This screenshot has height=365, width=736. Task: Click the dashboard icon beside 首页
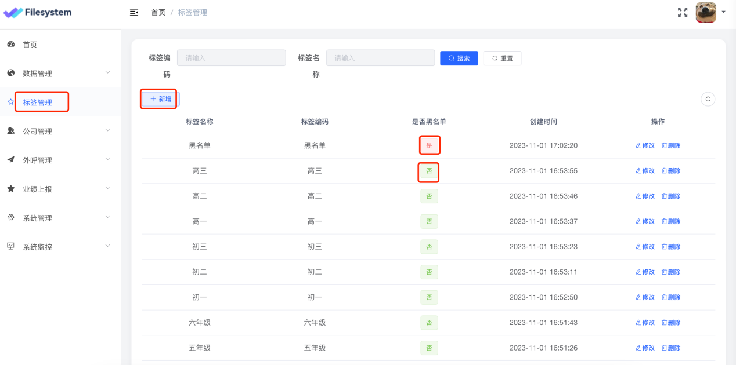[x=10, y=45]
